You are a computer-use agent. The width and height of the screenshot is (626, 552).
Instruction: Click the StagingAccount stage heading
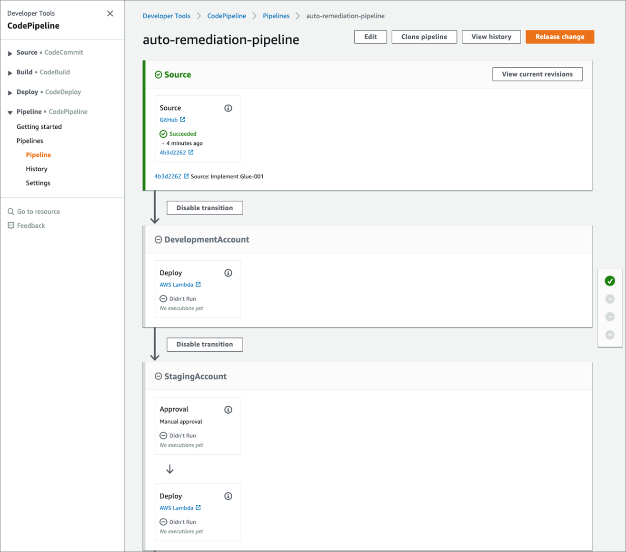coord(195,377)
